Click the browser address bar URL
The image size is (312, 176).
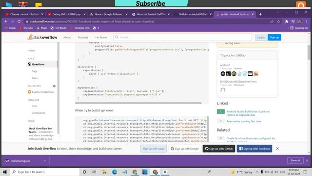pyautogui.click(x=92, y=22)
